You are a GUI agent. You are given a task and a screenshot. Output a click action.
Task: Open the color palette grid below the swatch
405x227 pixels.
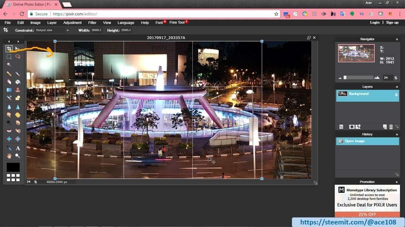click(13, 178)
